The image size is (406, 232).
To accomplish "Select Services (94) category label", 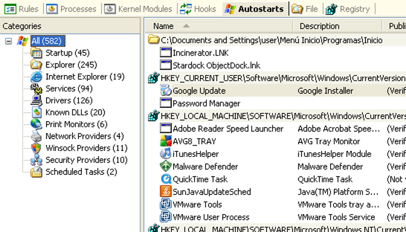I will point(69,89).
